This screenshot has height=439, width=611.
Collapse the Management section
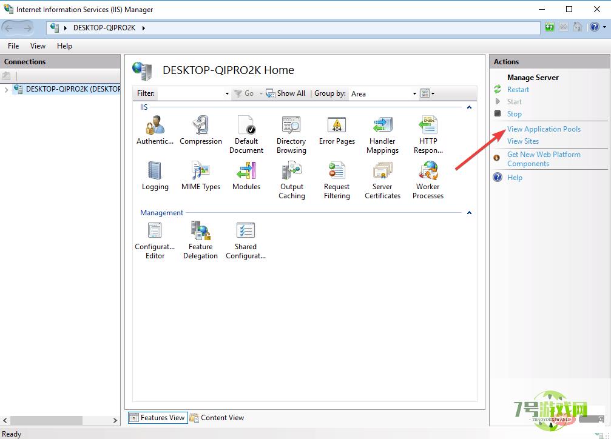click(469, 213)
